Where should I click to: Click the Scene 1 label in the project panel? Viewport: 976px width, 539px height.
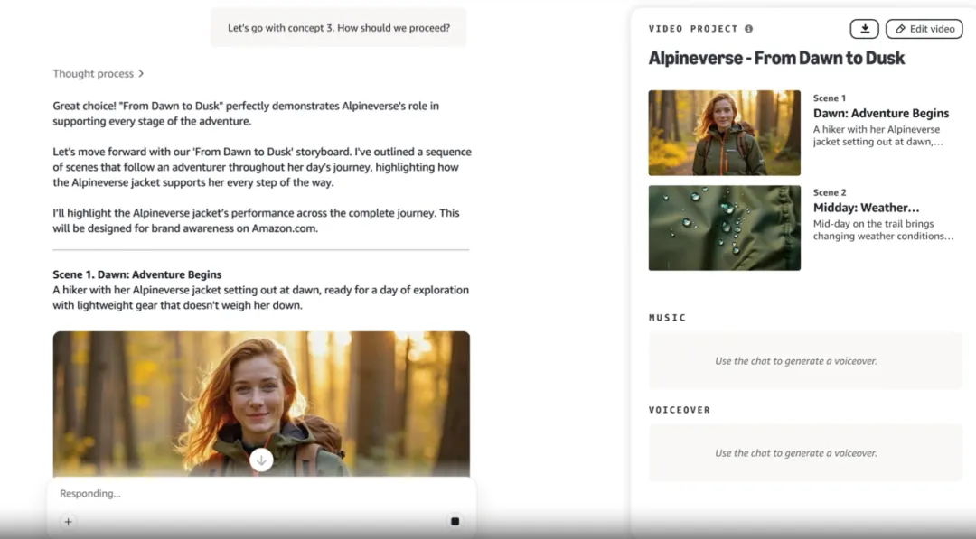[x=829, y=98]
